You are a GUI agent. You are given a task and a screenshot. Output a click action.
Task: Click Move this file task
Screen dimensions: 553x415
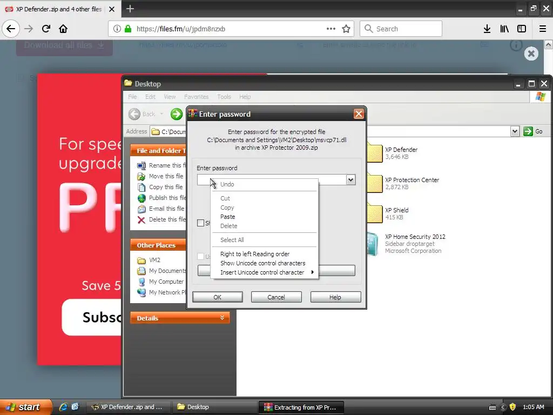(x=160, y=176)
